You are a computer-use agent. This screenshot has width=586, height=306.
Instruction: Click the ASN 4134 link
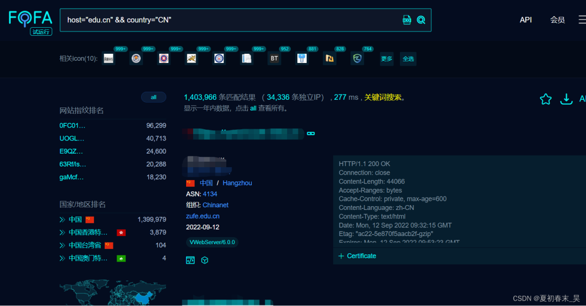209,194
